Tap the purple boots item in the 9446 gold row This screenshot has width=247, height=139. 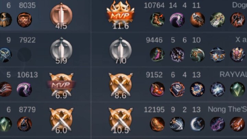[x=157, y=54]
